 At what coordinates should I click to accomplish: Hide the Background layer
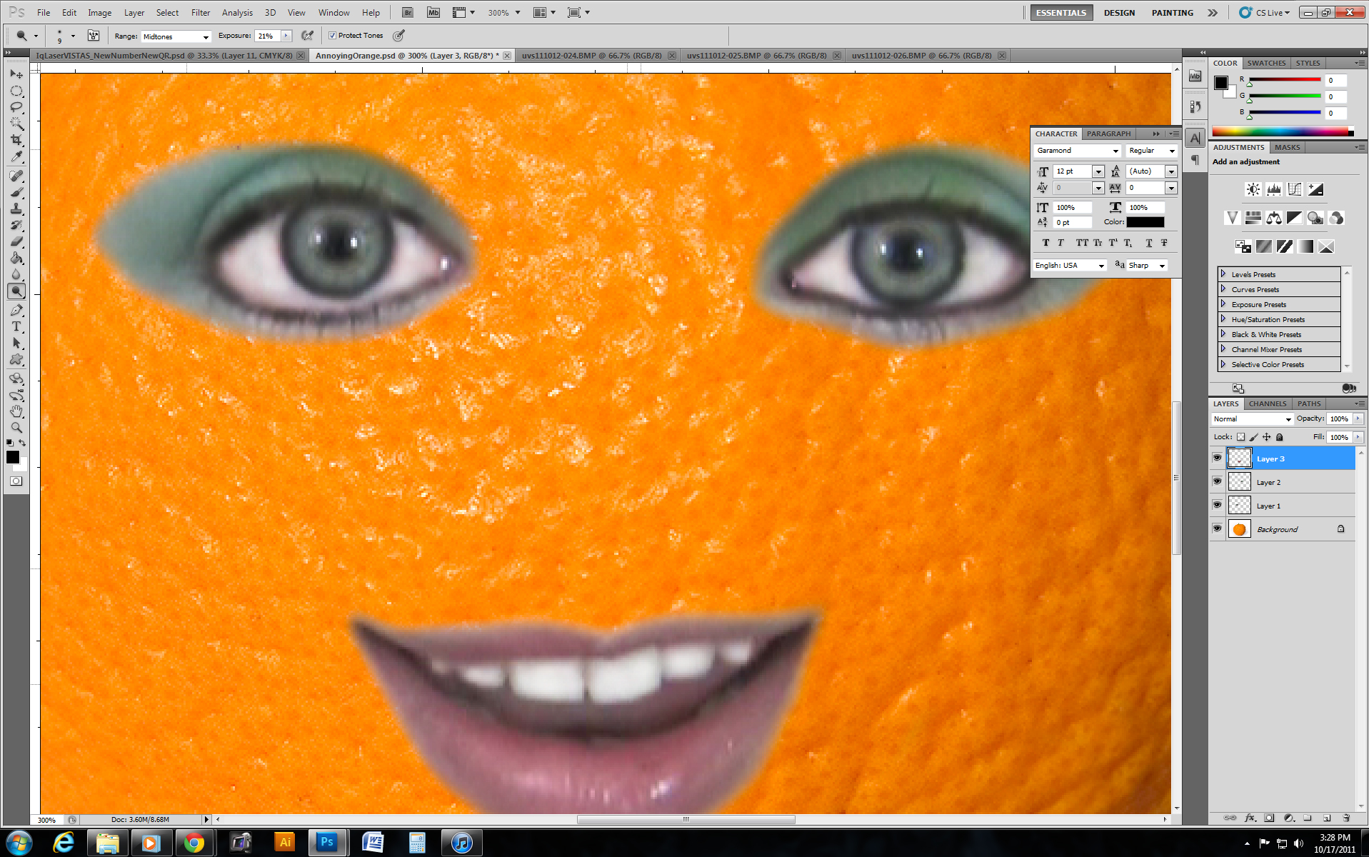1217,528
